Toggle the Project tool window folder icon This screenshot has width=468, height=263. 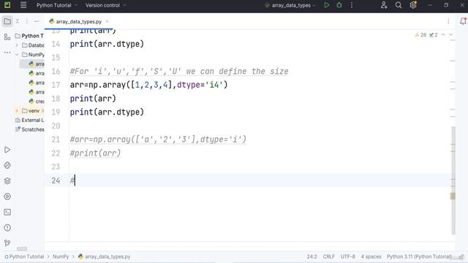coord(7,21)
